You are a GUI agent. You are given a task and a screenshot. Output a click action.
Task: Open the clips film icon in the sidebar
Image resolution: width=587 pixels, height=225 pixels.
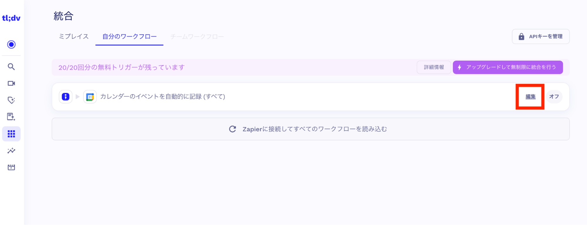click(x=11, y=167)
